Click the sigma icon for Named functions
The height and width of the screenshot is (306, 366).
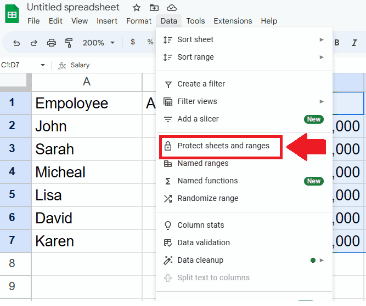pyautogui.click(x=168, y=181)
